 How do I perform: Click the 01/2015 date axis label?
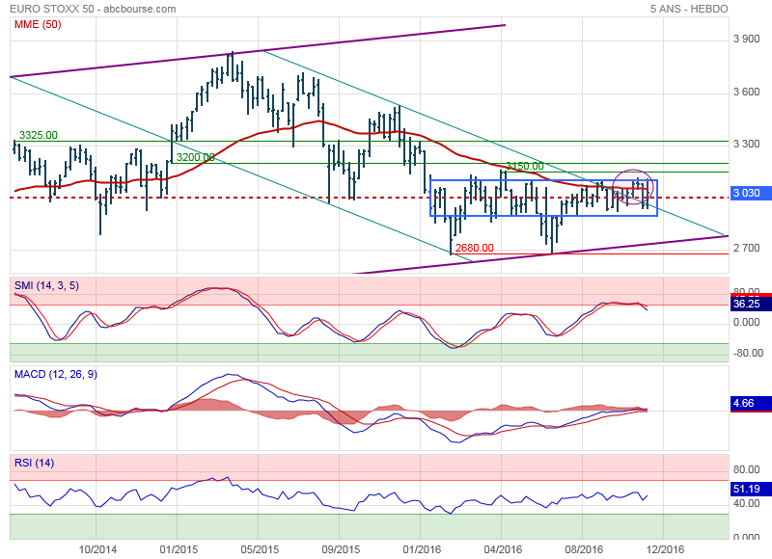pos(179,549)
